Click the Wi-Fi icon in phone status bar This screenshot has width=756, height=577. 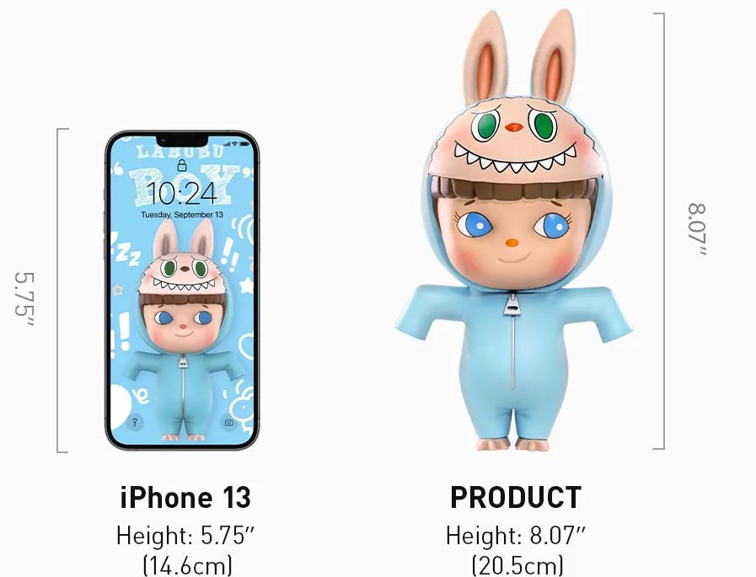(235, 144)
